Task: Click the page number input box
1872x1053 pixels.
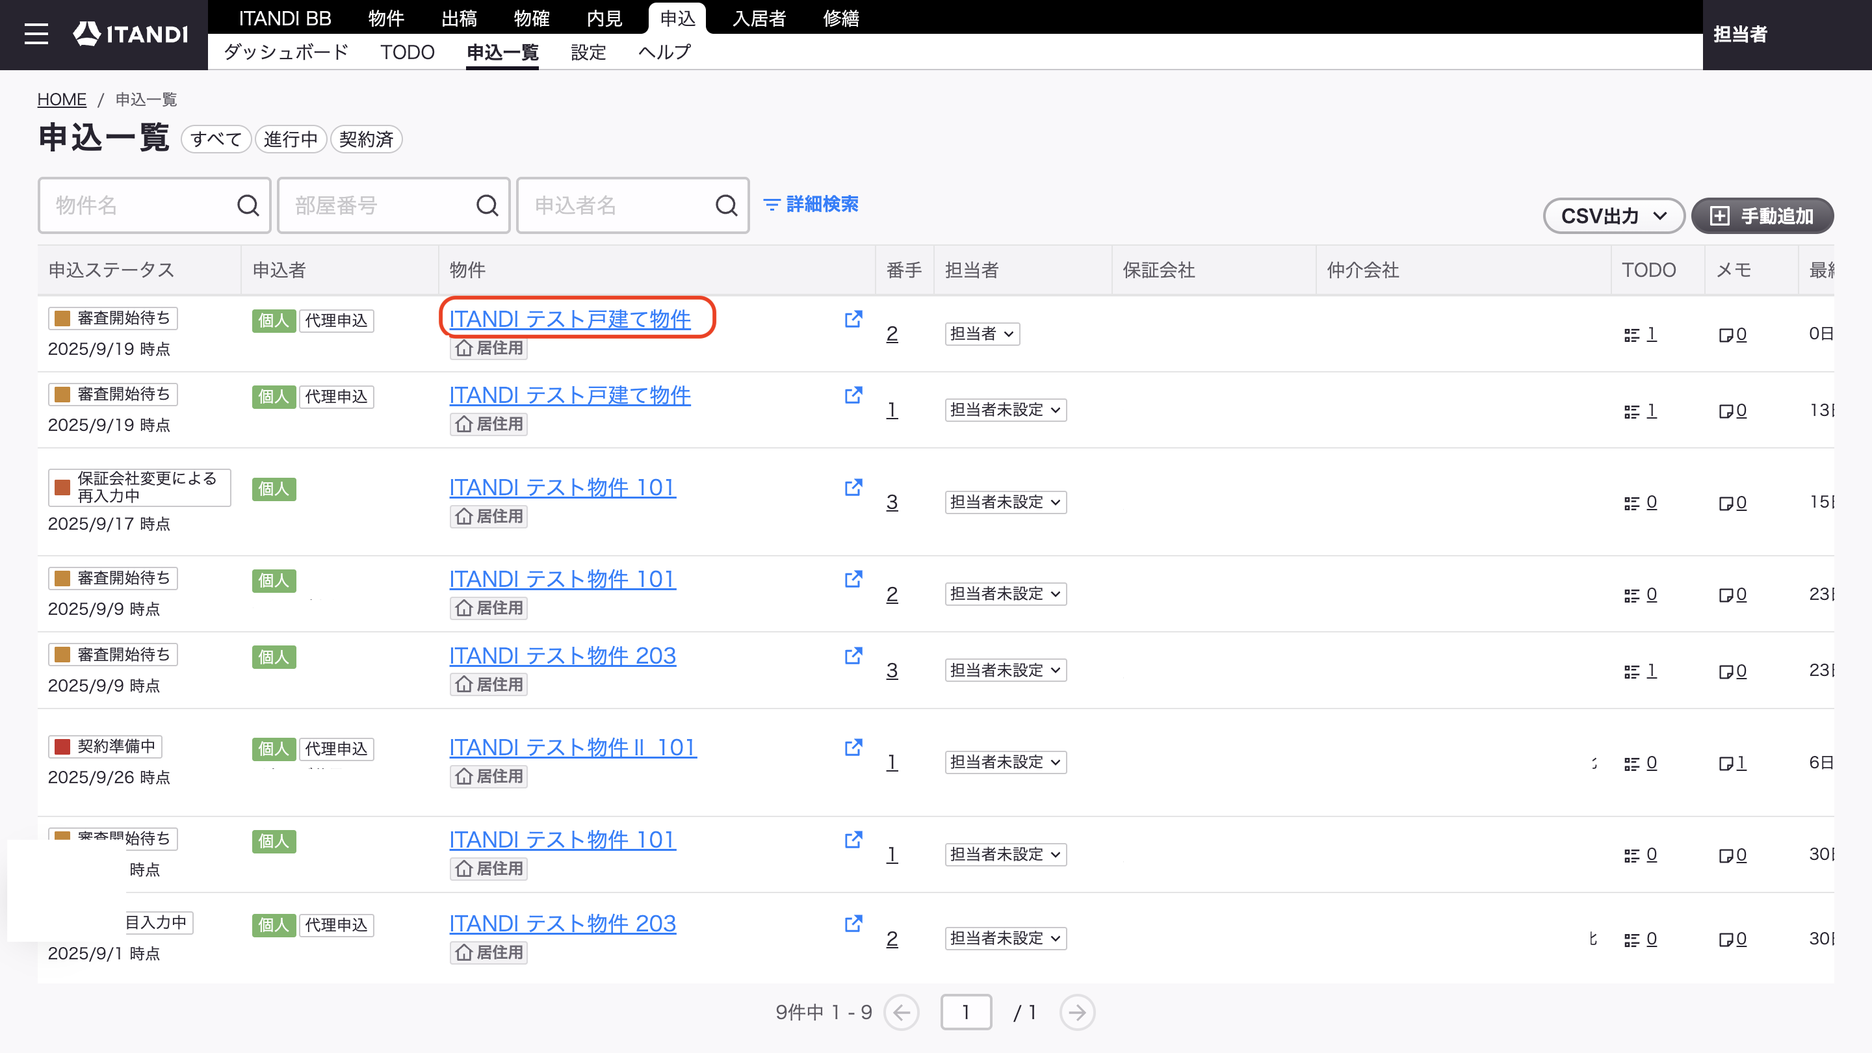Action: point(966,1012)
